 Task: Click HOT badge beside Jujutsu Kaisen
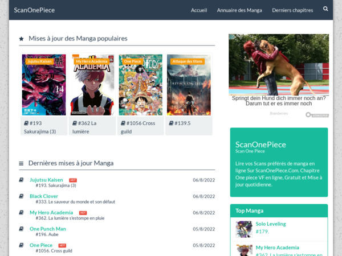click(x=73, y=180)
